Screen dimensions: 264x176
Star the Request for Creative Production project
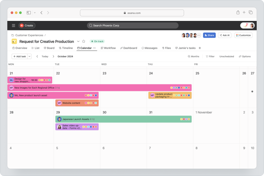(84, 41)
